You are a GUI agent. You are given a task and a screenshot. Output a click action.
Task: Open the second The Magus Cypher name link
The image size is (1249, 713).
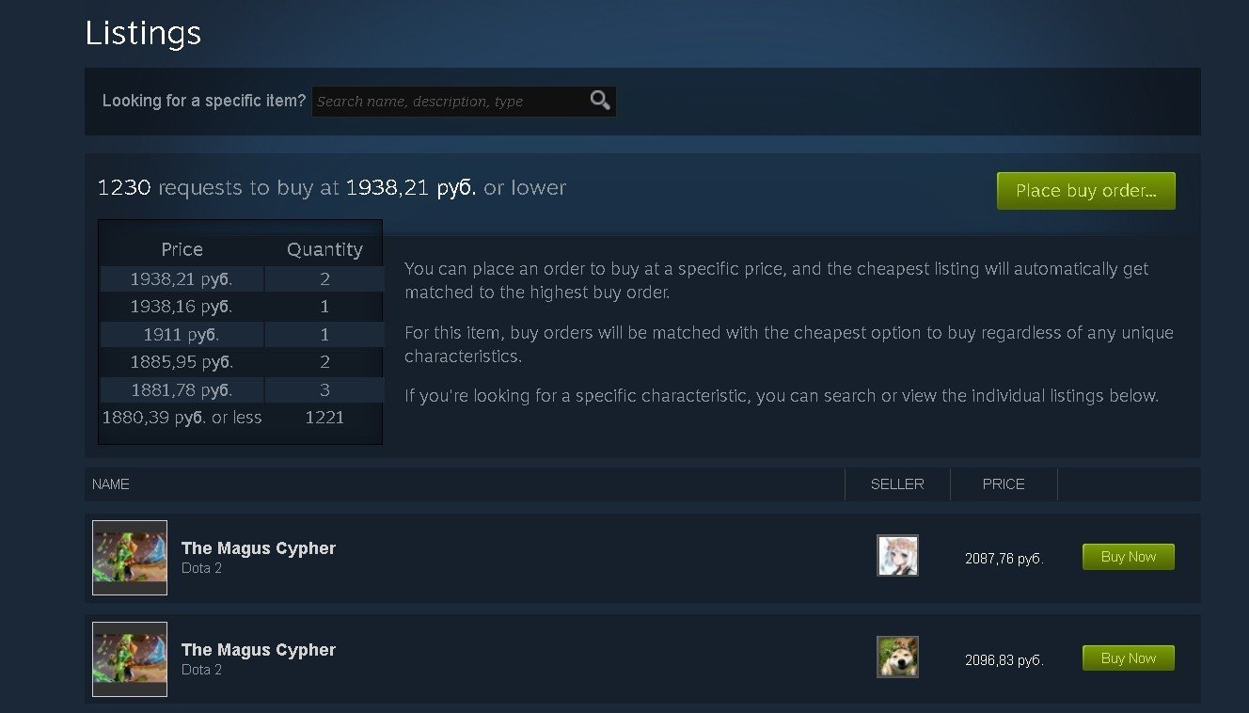pos(259,650)
